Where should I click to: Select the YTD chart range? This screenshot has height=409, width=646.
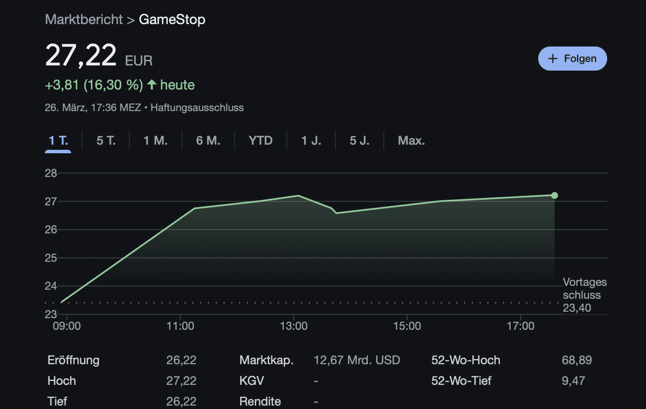pos(260,141)
